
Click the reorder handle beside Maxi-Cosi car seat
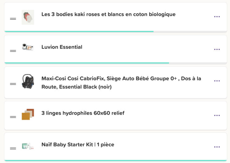[13, 84]
